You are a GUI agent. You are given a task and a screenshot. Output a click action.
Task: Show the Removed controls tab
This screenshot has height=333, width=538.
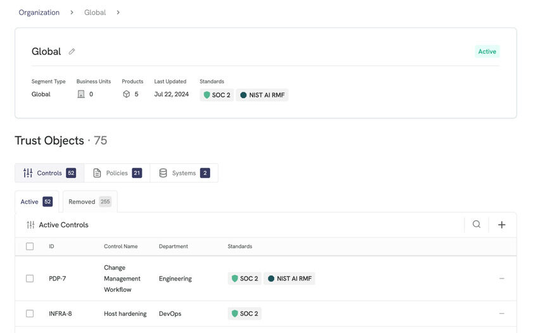pyautogui.click(x=90, y=202)
